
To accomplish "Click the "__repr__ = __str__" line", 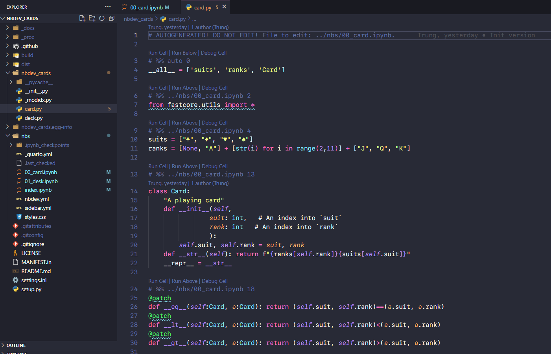I will coord(198,263).
